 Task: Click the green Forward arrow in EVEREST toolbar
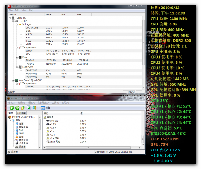pyautogui.click(x=17, y=108)
